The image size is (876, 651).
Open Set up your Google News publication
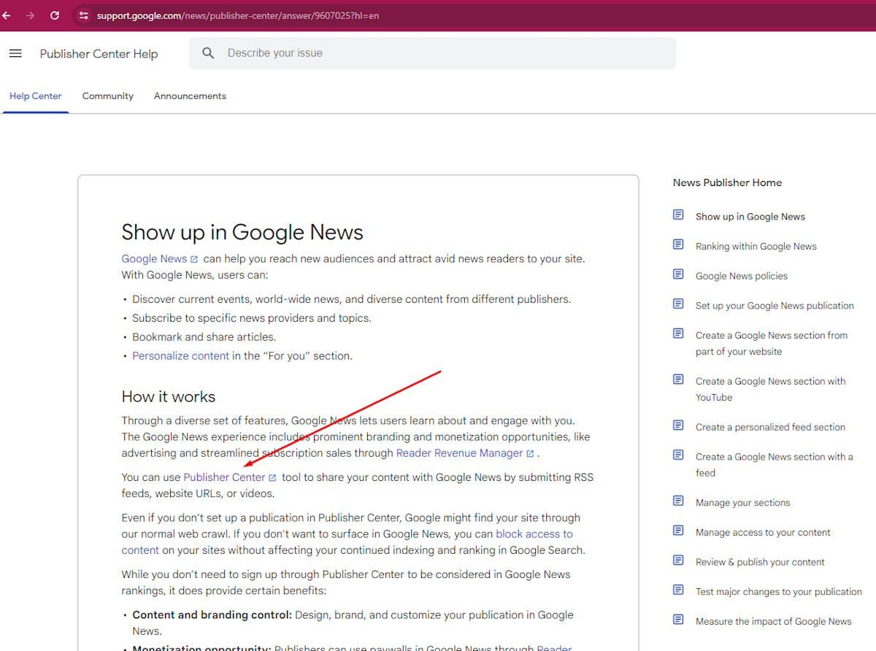tap(774, 306)
